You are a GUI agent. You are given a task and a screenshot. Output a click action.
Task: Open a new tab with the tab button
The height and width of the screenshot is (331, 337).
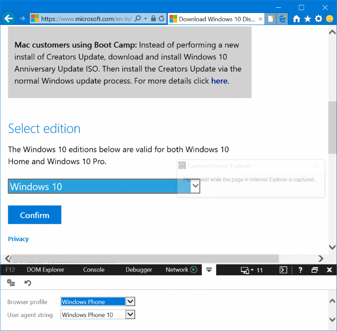[x=271, y=19]
